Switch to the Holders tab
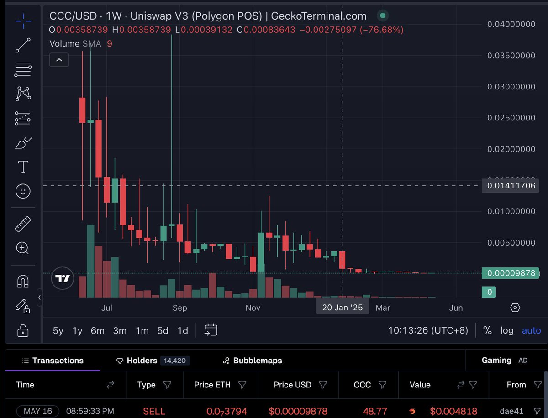Image resolution: width=548 pixels, height=418 pixels. click(x=153, y=361)
